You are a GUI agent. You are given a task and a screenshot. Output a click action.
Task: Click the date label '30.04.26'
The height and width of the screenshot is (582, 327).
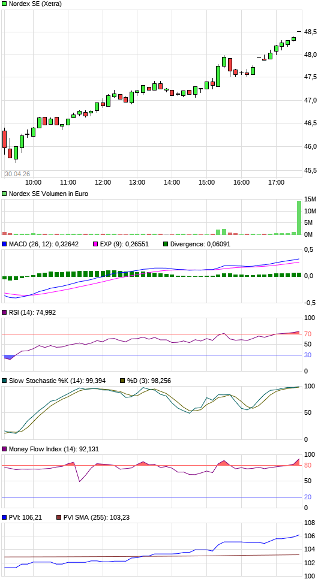point(17,174)
